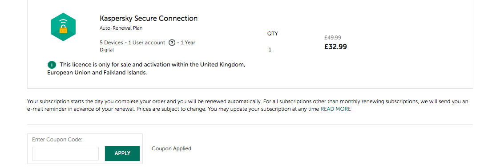Open the READ MORE link
Image resolution: width=484 pixels, height=168 pixels.
pos(335,109)
